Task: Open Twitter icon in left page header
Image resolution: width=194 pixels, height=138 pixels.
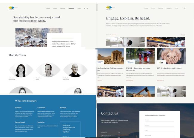Action: 84,8
